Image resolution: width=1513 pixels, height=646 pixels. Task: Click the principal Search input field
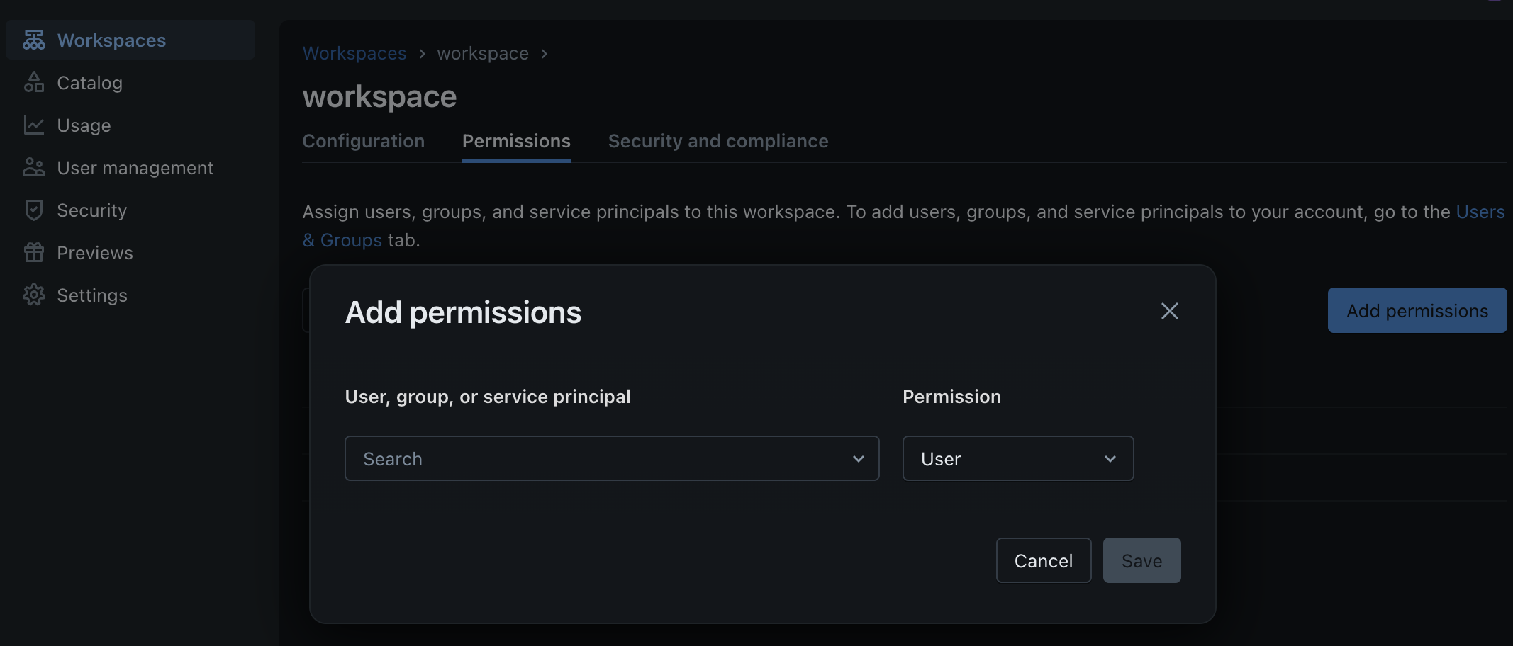(596, 459)
